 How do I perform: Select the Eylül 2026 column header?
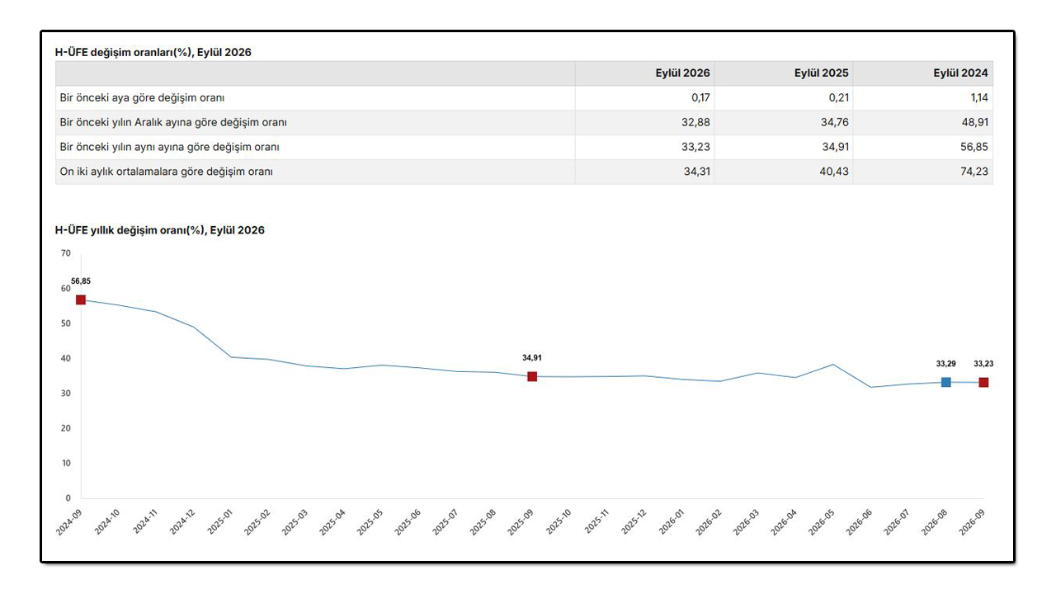click(x=645, y=73)
